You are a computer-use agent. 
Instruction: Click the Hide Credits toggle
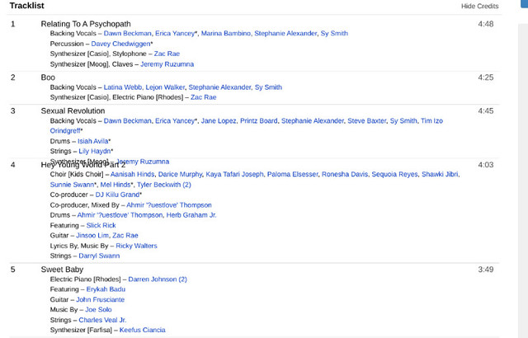[x=479, y=6]
